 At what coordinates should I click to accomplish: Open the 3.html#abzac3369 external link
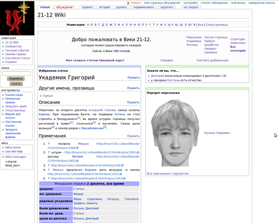pyautogui.click(x=93, y=146)
